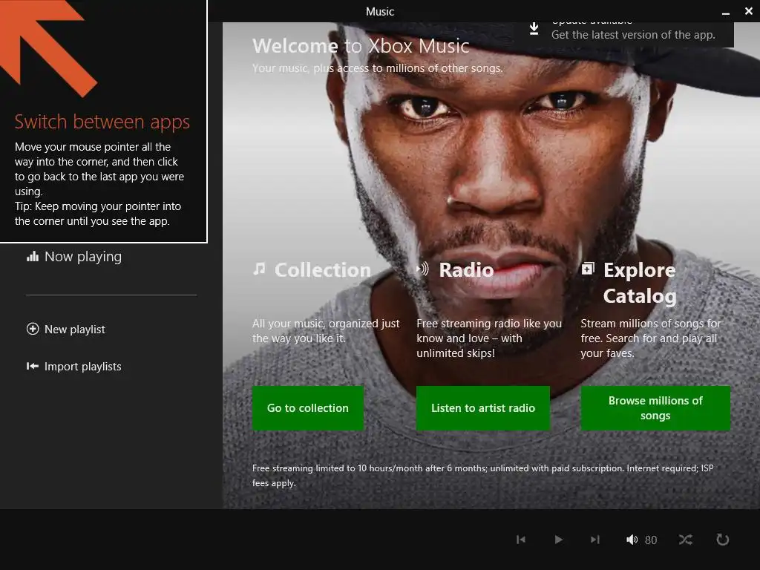Click the Go to collection button
The height and width of the screenshot is (570, 760).
[308, 408]
